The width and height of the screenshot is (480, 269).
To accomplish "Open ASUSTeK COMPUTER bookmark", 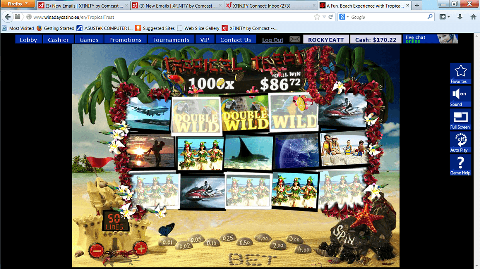I will pyautogui.click(x=105, y=28).
